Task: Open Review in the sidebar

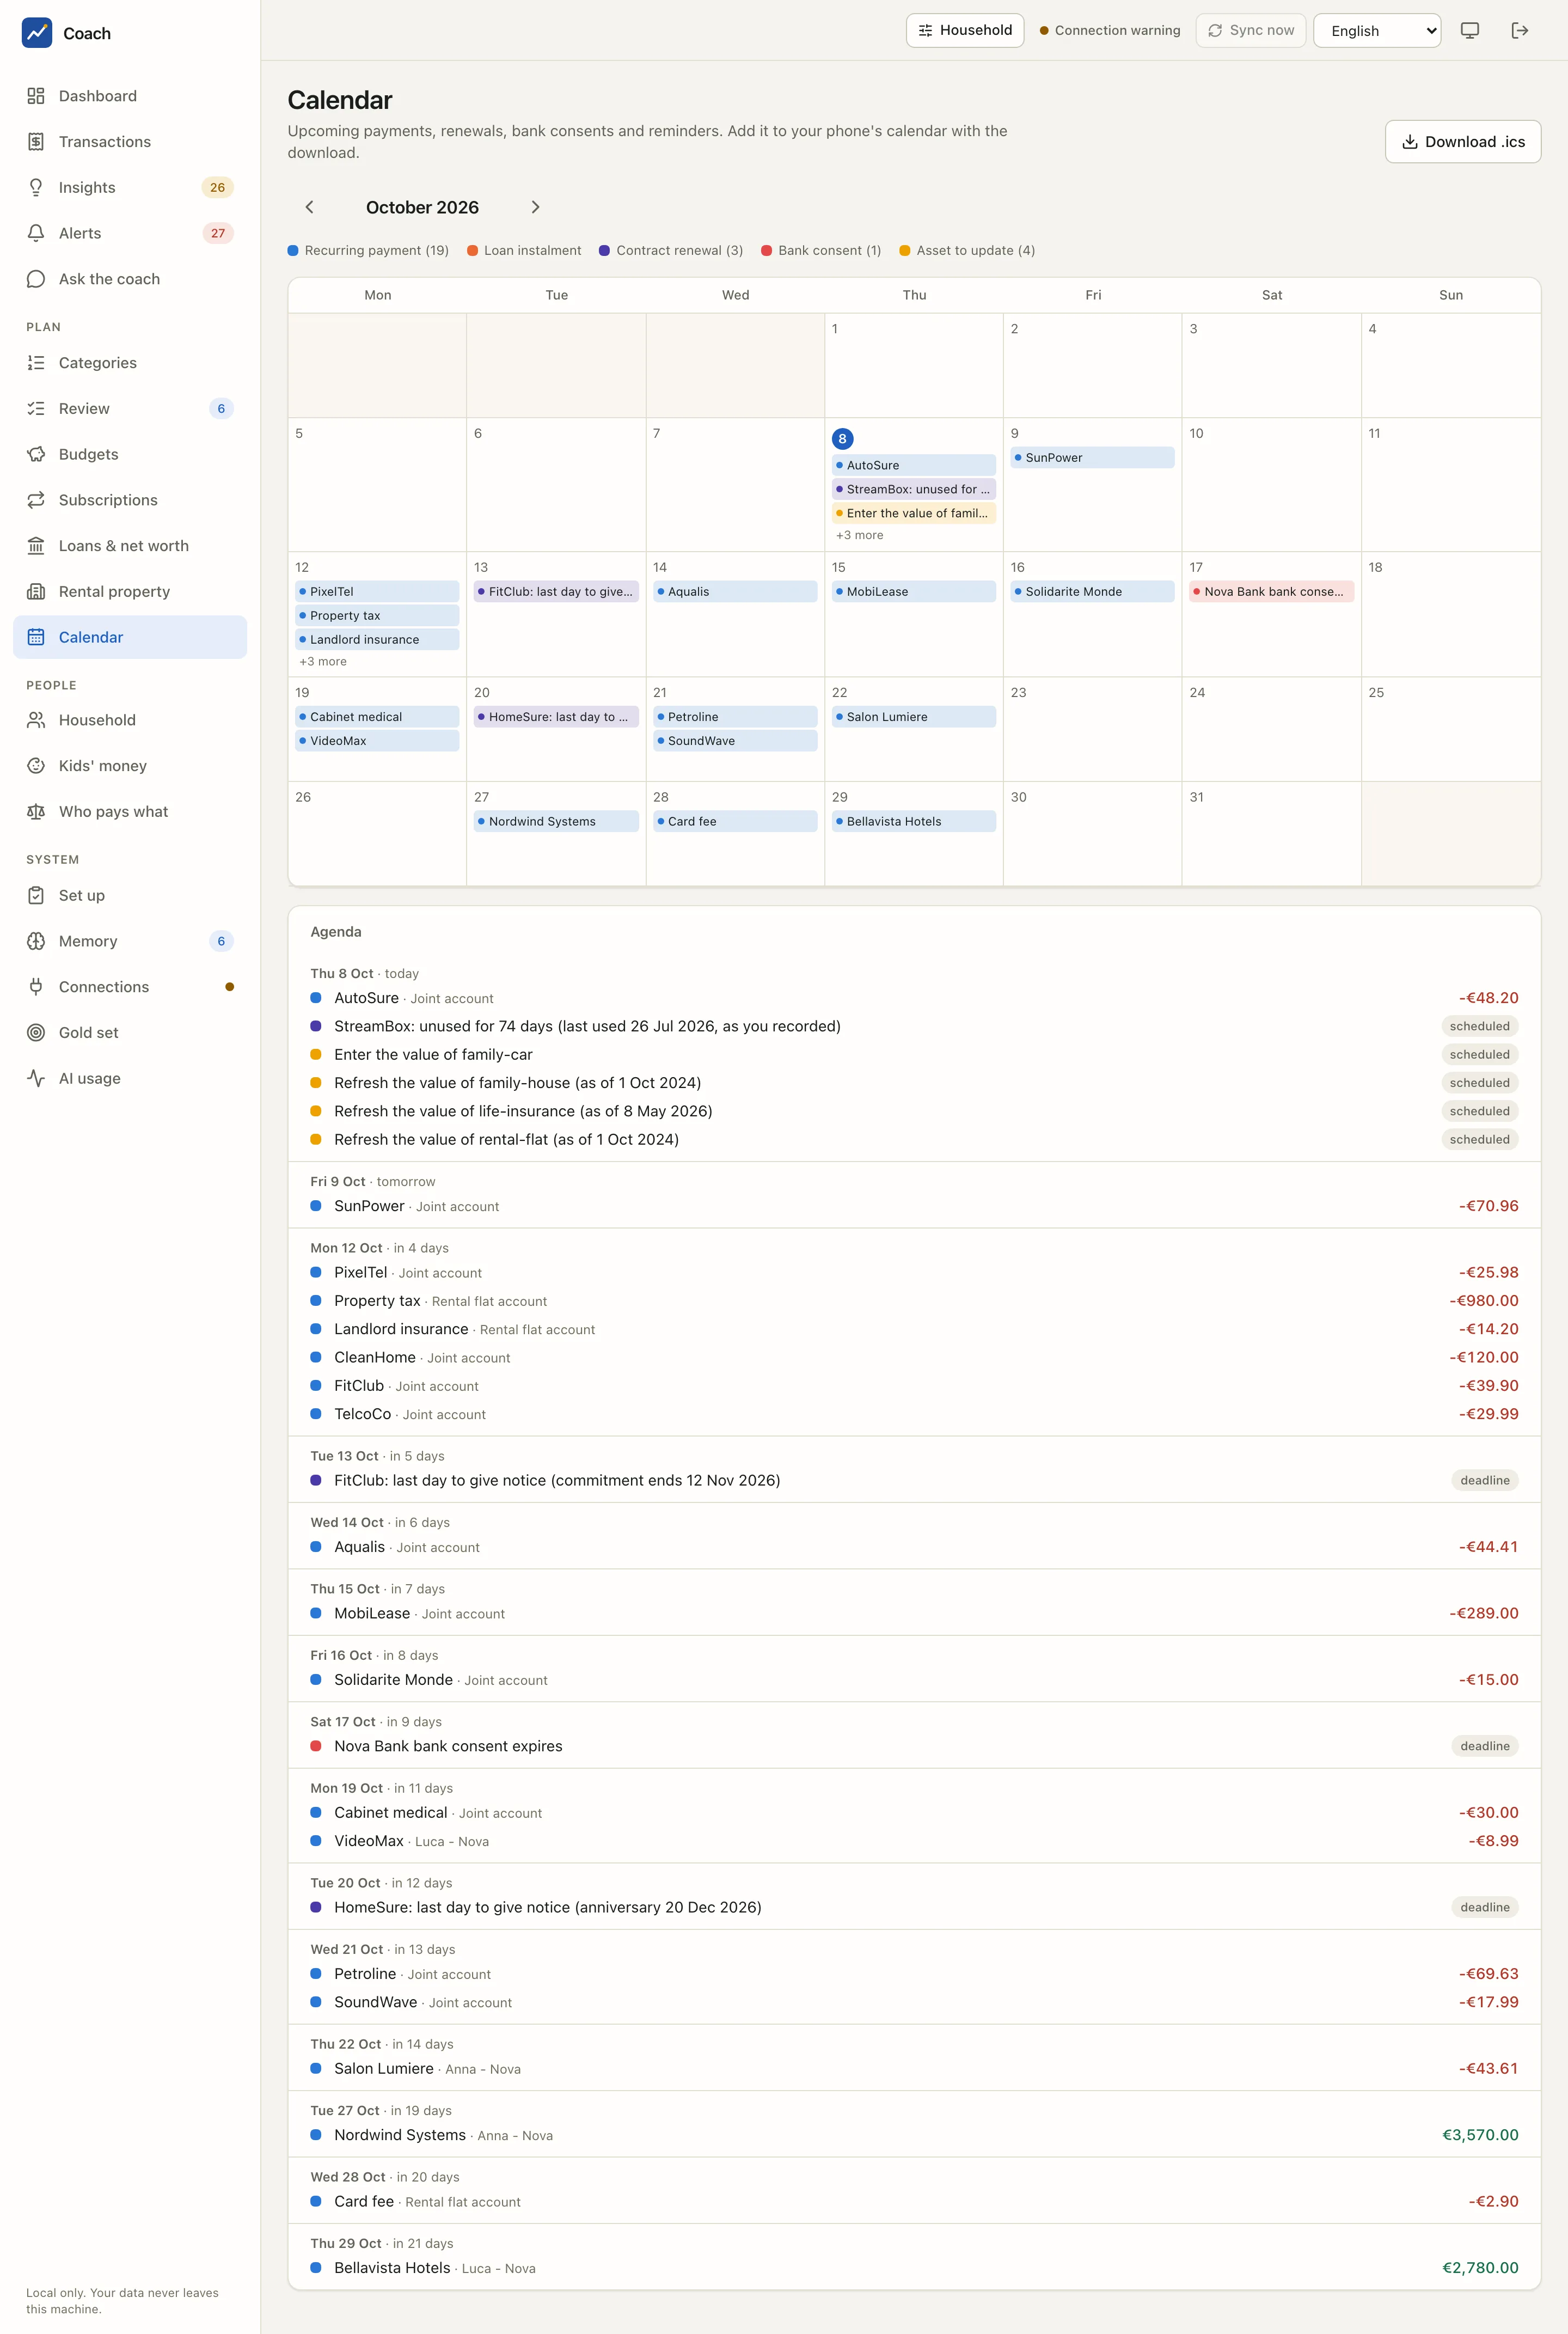Action: point(130,409)
